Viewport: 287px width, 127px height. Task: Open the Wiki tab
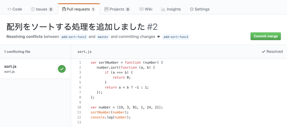tap(146, 9)
